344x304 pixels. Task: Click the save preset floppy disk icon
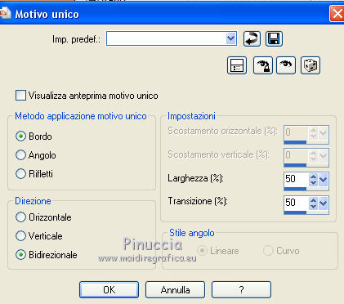274,38
